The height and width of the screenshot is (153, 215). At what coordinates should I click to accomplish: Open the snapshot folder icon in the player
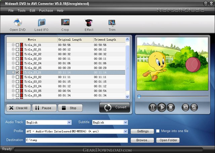click(x=194, y=107)
